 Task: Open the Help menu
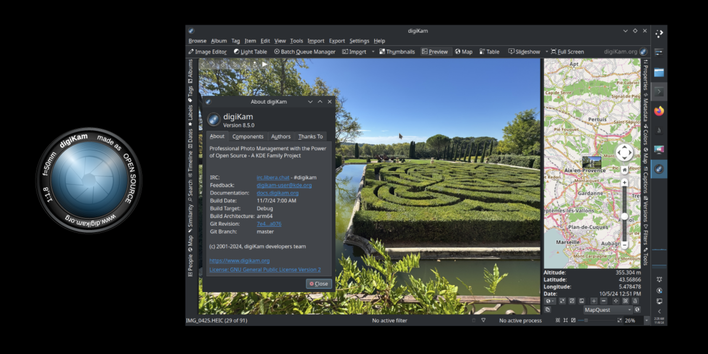coord(379,41)
